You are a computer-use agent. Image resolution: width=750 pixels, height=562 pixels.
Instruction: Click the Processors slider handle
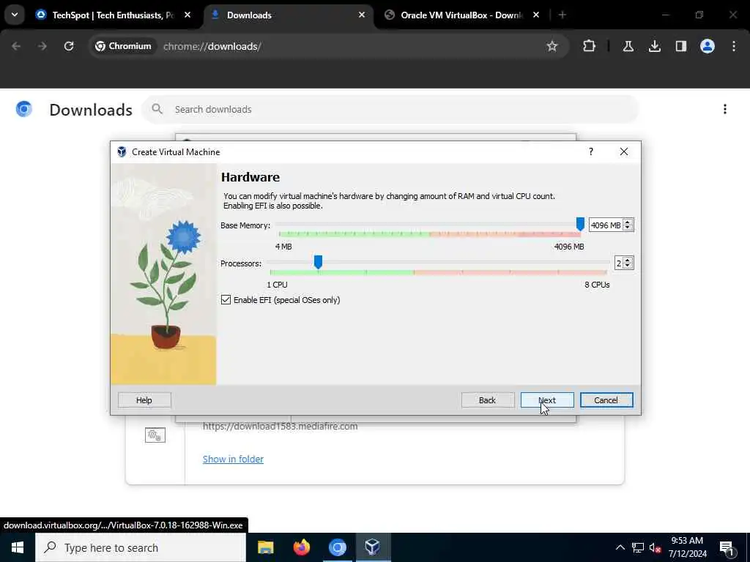point(318,262)
